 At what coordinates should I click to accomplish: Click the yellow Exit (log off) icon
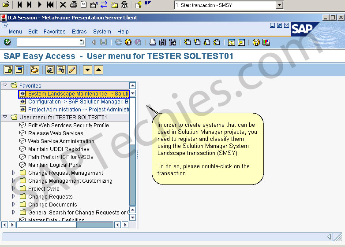pyautogui.click(x=128, y=42)
